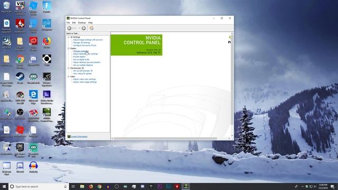338x190 pixels.
Task: Select View rating for games
Action: click(82, 73)
